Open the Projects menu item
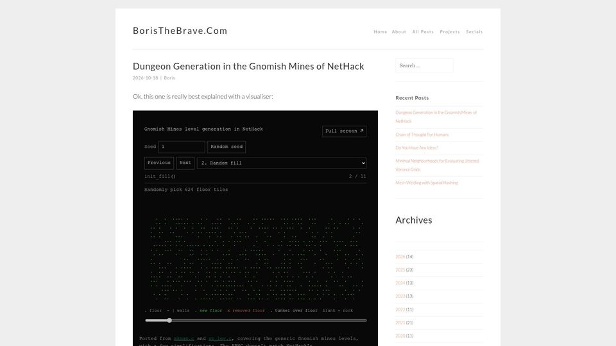 pyautogui.click(x=450, y=32)
